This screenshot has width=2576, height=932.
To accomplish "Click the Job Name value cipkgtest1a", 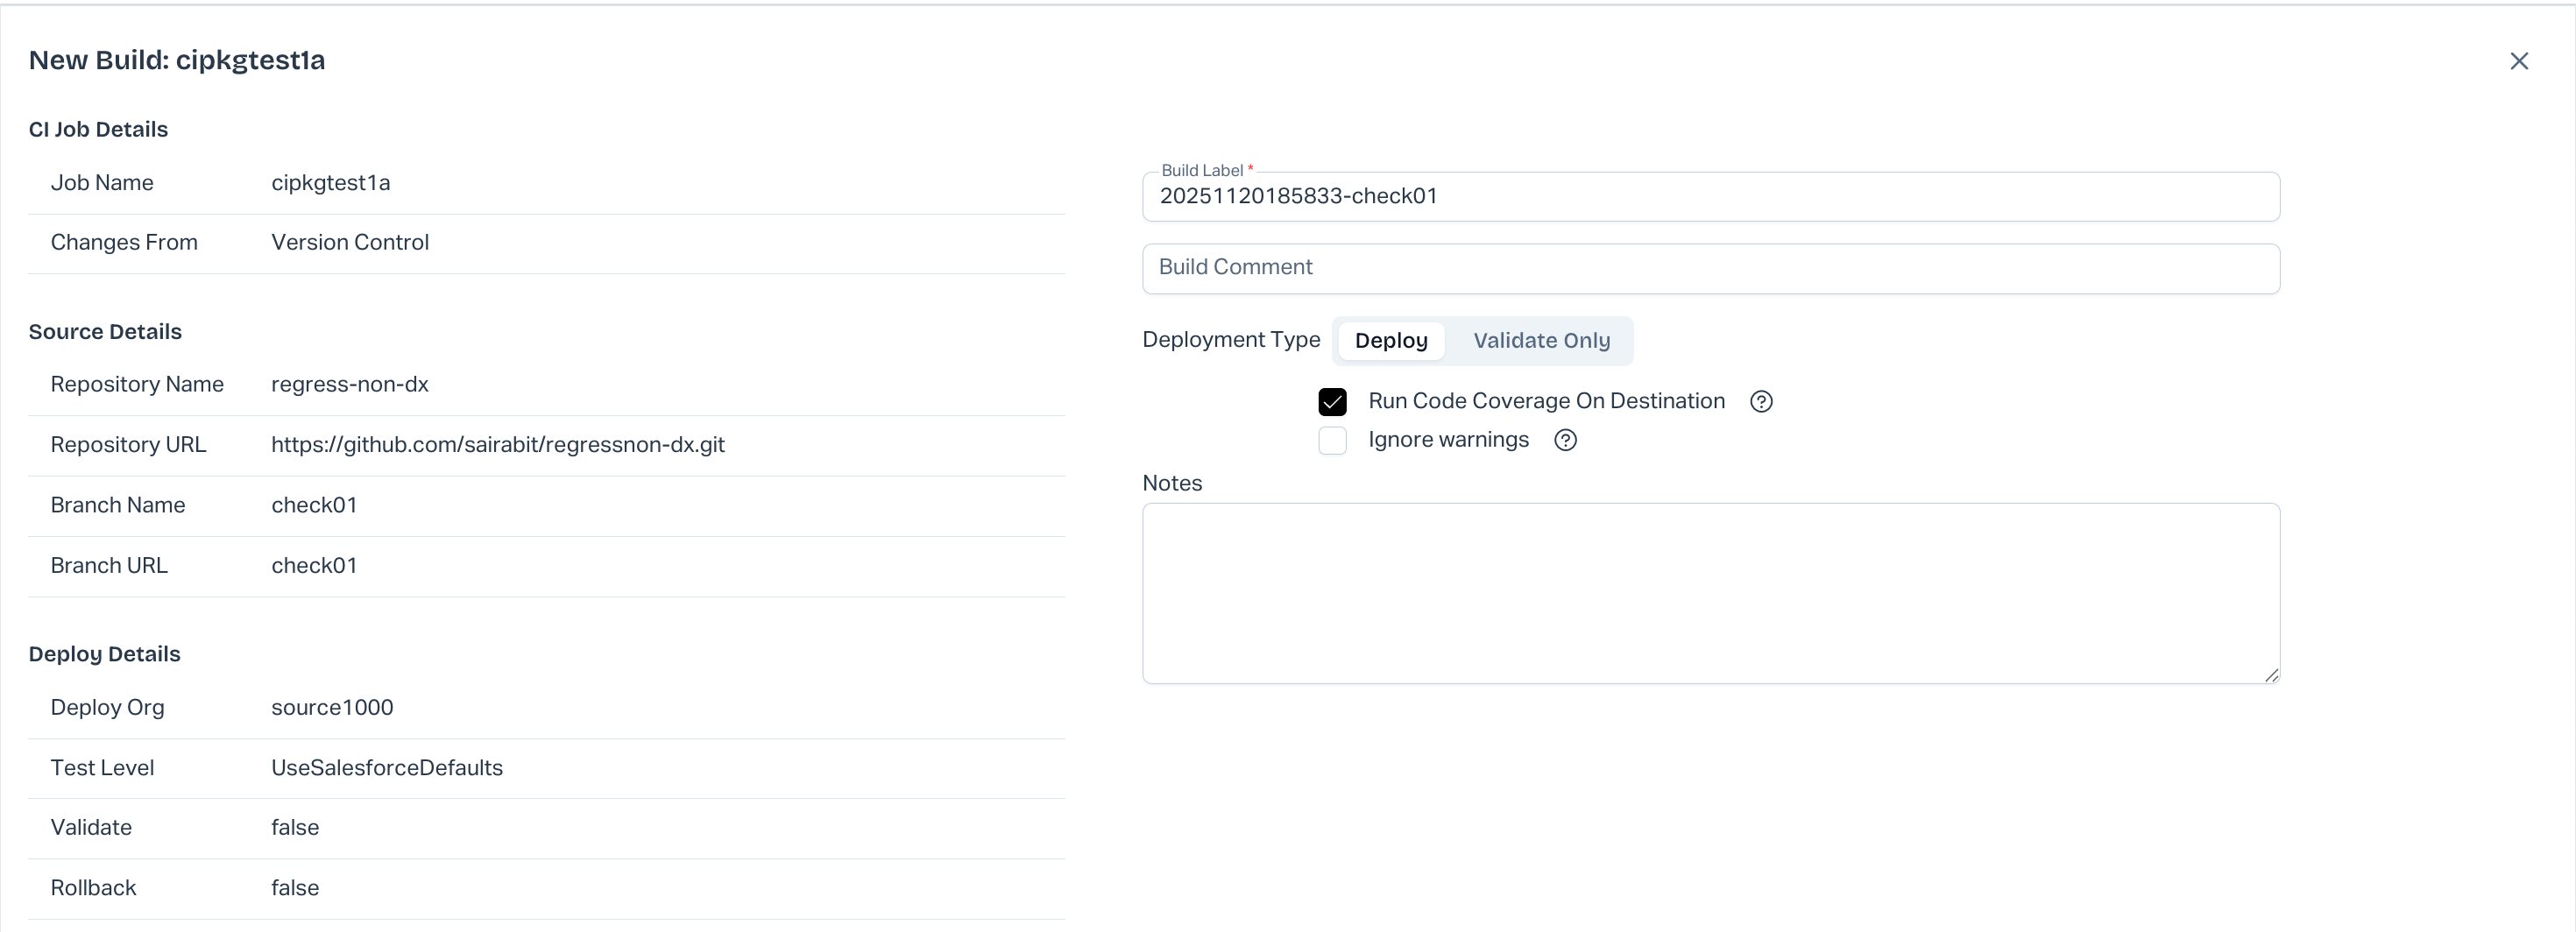I will [x=330, y=183].
